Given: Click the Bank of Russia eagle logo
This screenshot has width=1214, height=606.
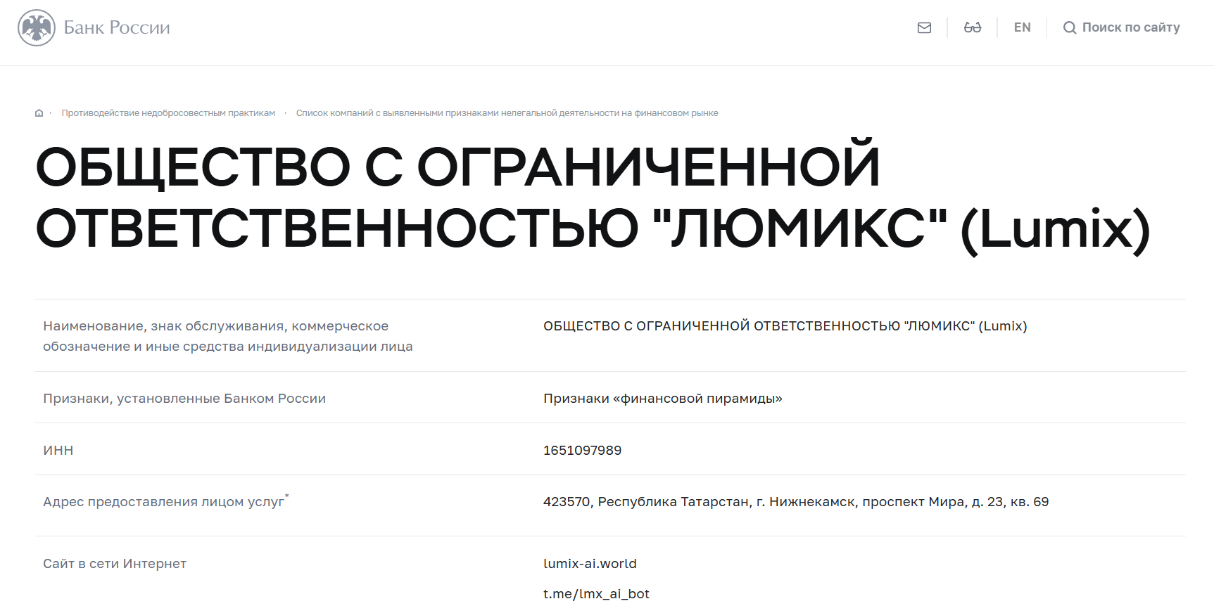Looking at the screenshot, I should click(x=37, y=28).
